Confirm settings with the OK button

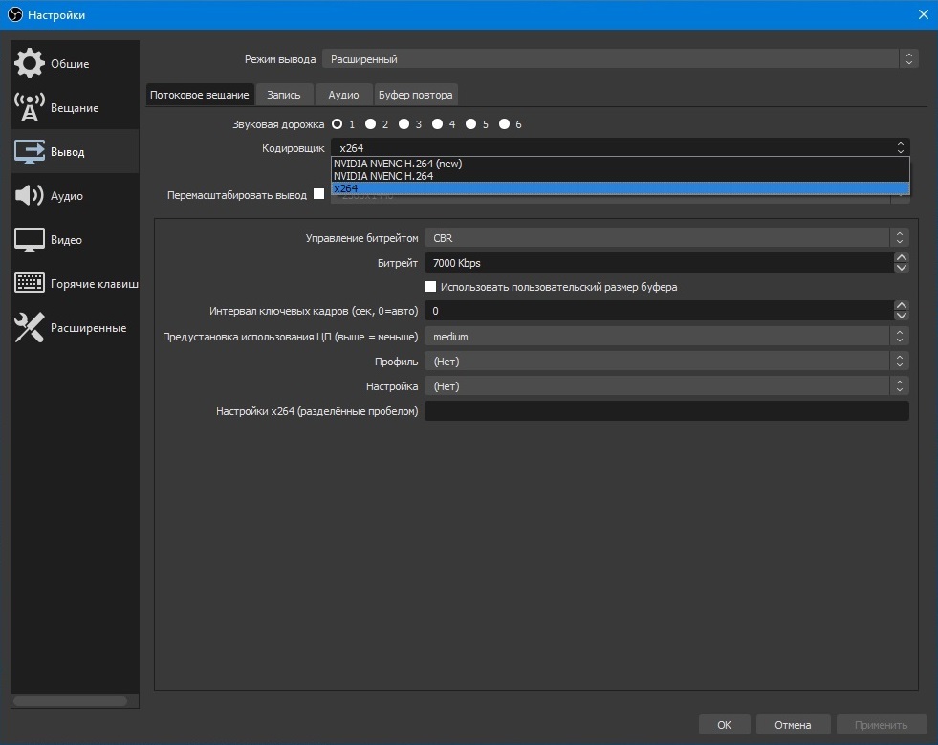pos(724,725)
